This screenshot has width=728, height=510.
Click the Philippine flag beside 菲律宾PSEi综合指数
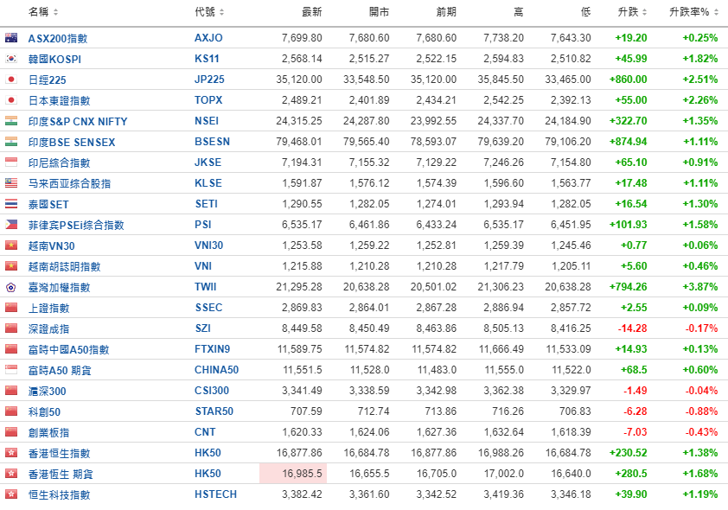coord(11,225)
